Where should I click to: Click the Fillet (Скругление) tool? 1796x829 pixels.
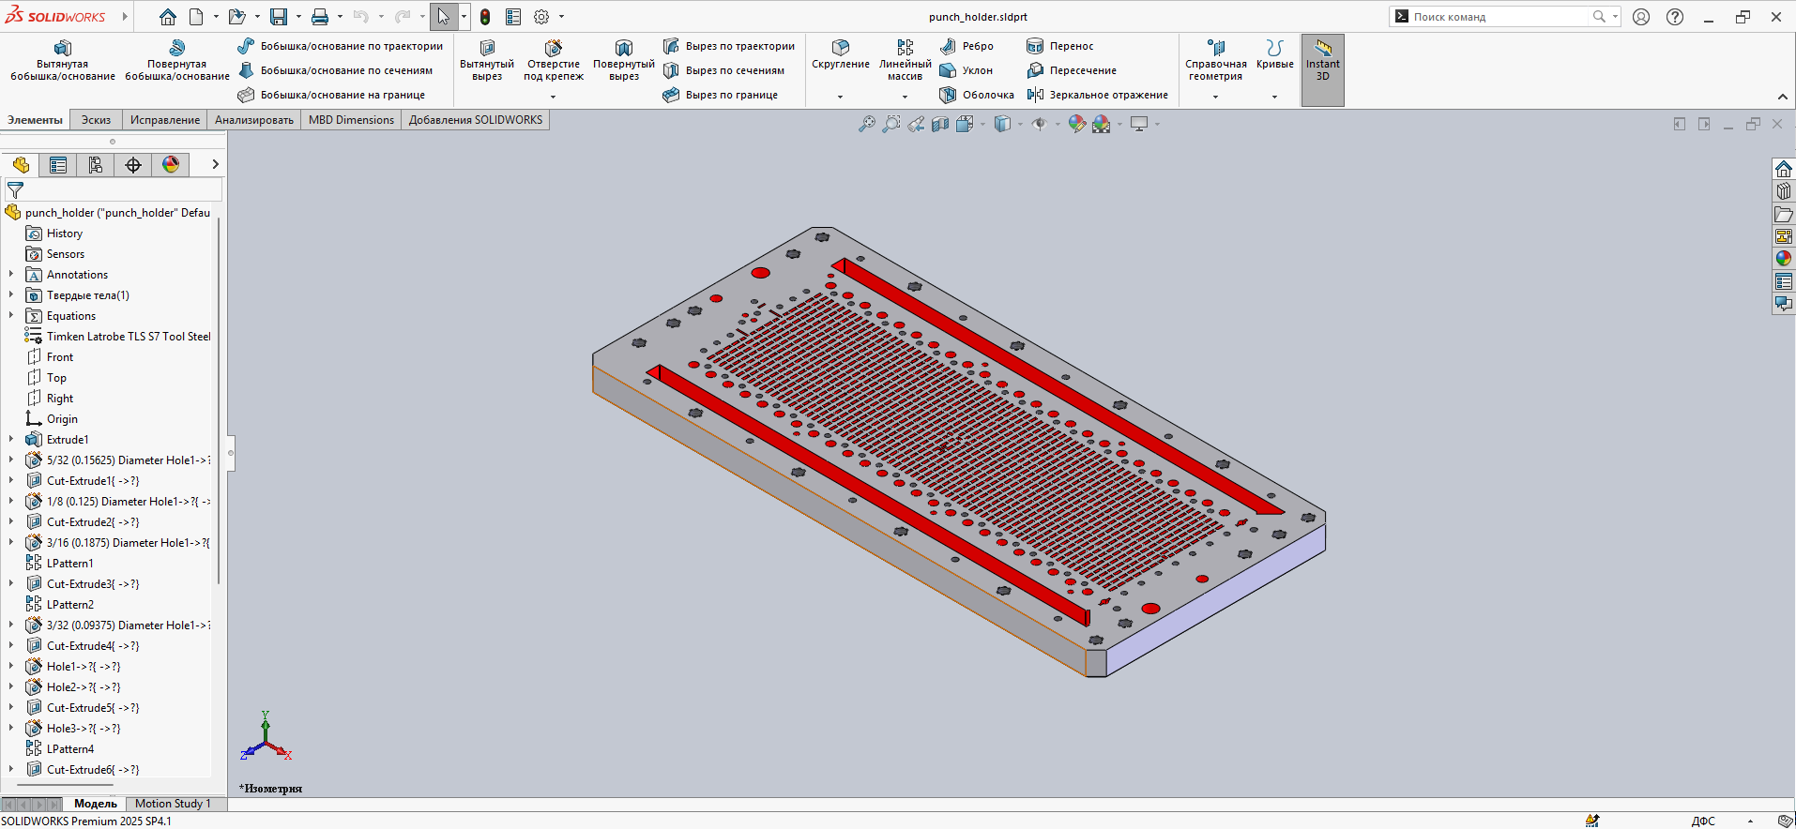pos(840,49)
